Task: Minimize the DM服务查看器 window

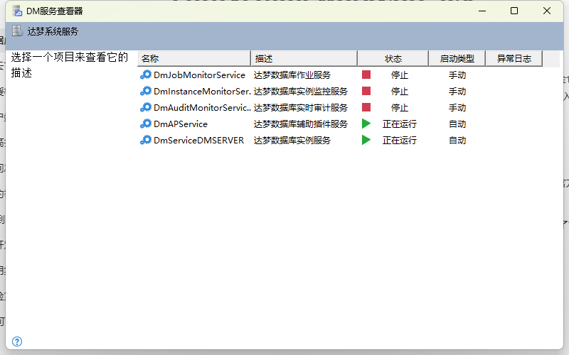Action: 482,11
